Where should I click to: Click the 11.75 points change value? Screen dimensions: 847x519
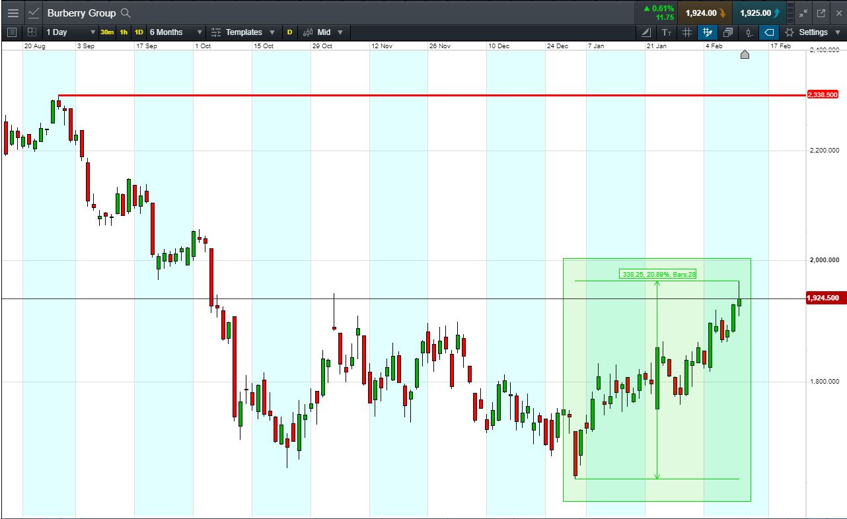click(x=665, y=17)
